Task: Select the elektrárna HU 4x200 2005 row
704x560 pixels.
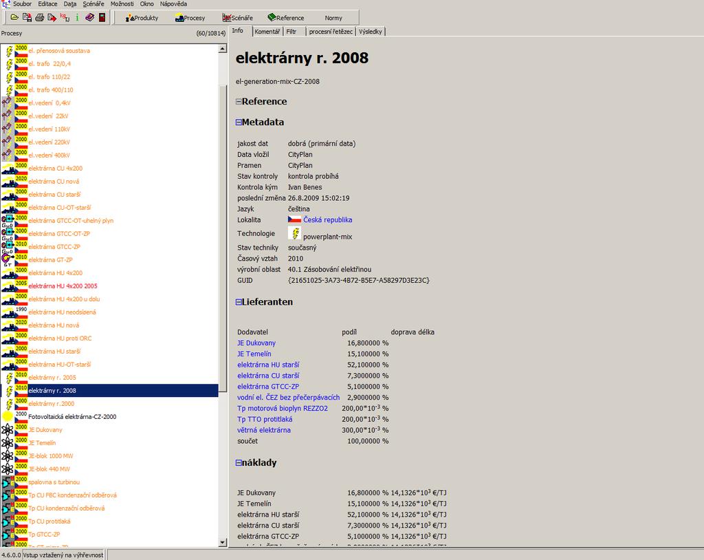Action: 109,286
